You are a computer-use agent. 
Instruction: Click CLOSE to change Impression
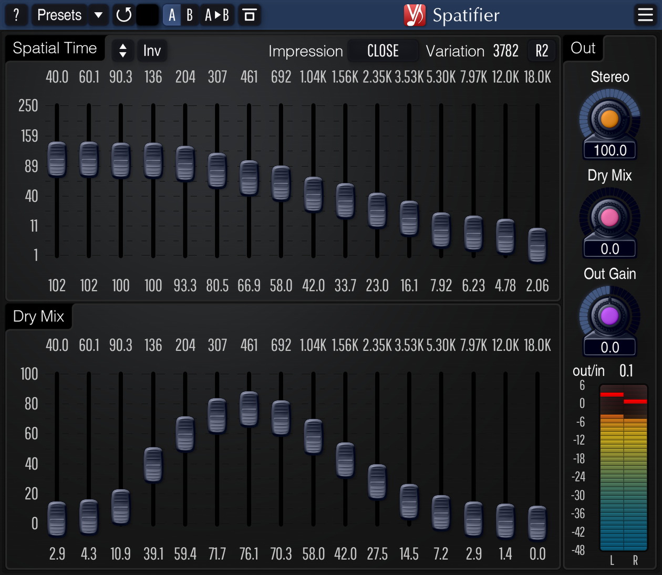pyautogui.click(x=383, y=50)
